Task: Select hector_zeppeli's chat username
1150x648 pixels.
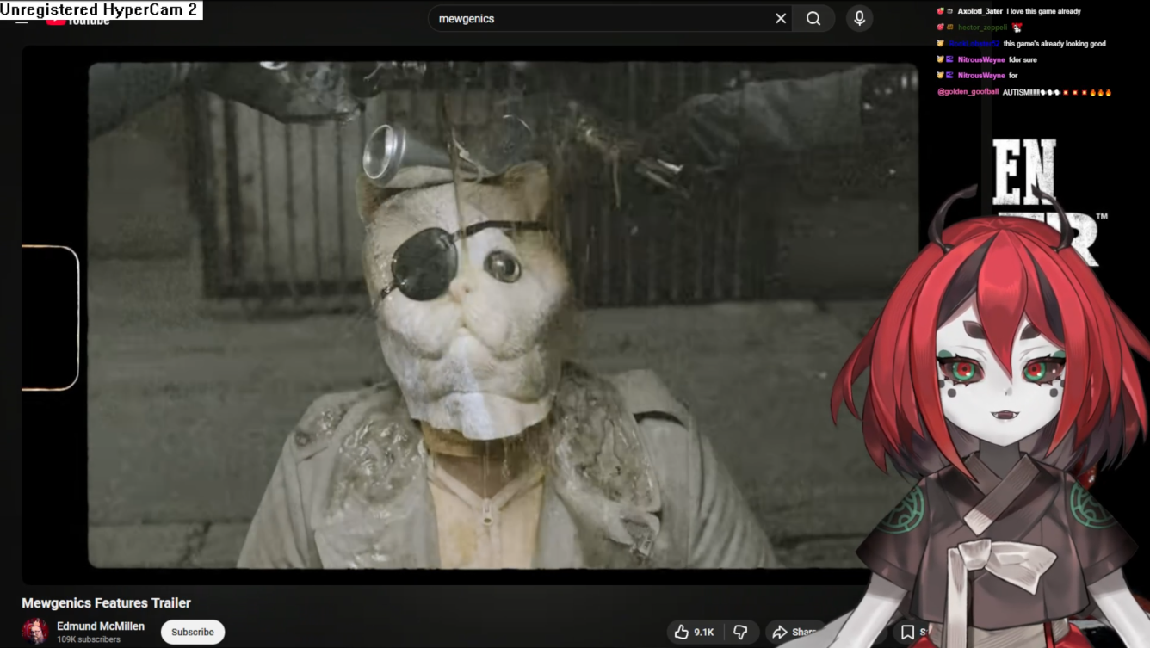Action: point(982,28)
